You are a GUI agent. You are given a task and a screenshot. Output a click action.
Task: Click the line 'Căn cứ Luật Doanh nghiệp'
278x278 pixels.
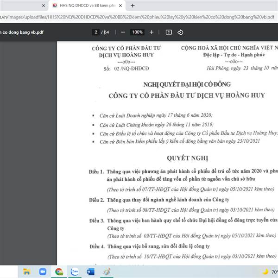tap(156, 115)
